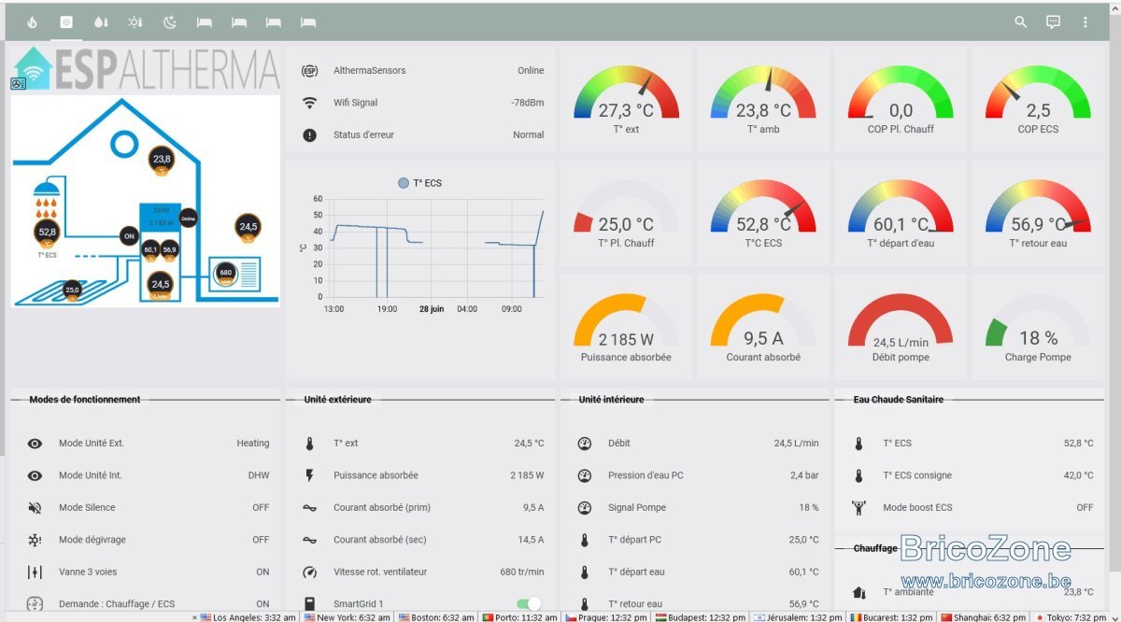Open the three-dot overflow menu
1121x622 pixels.
(x=1085, y=21)
